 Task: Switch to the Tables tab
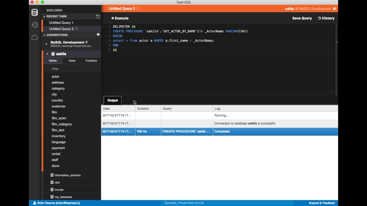tap(53, 61)
